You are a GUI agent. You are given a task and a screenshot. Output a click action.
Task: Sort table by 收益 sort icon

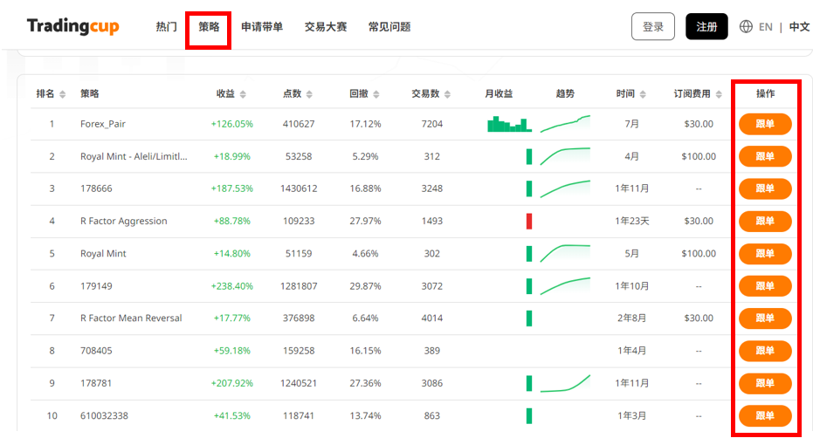243,94
